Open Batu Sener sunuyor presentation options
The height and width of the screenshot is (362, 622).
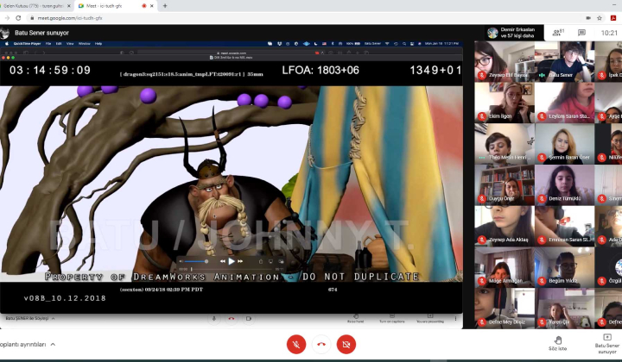pos(607,343)
